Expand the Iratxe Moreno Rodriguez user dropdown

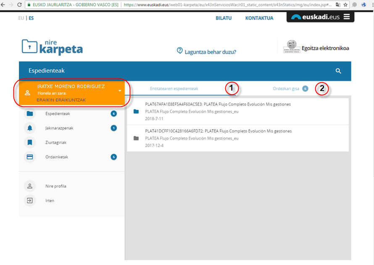click(x=120, y=91)
